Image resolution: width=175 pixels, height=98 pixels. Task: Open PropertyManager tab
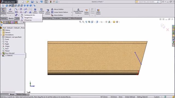coord(5,22)
